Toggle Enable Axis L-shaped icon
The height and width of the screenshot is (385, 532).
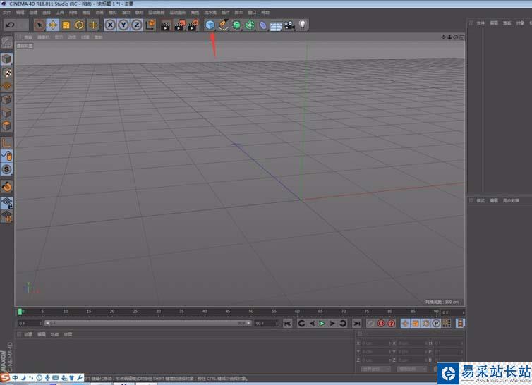pos(6,142)
